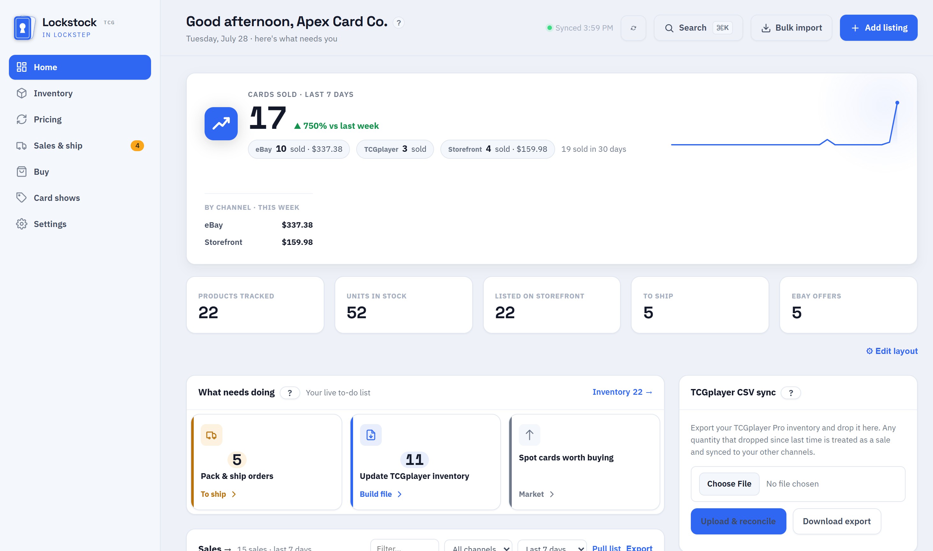Click the Edit layout link
The height and width of the screenshot is (551, 933).
892,351
